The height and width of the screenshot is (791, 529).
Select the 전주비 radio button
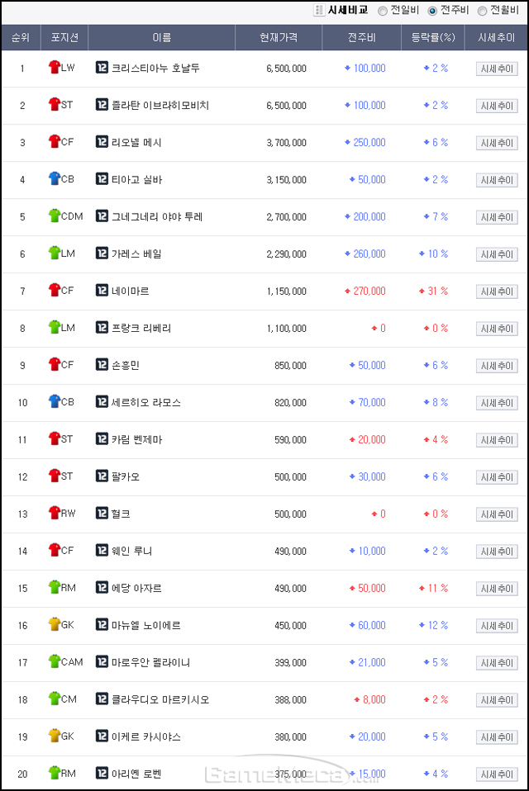click(x=432, y=11)
